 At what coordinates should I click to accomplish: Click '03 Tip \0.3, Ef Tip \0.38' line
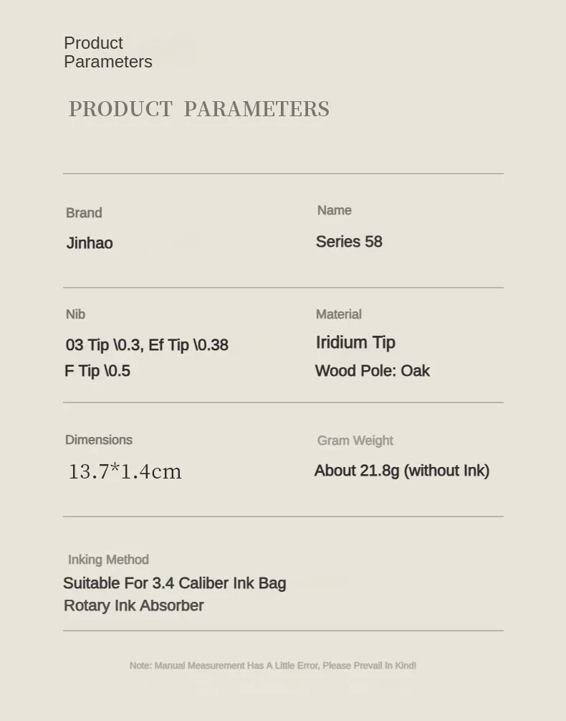pyautogui.click(x=147, y=345)
